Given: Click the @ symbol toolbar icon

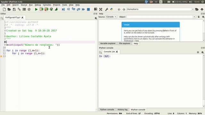Looking at the screenshot, I should 29,9.
